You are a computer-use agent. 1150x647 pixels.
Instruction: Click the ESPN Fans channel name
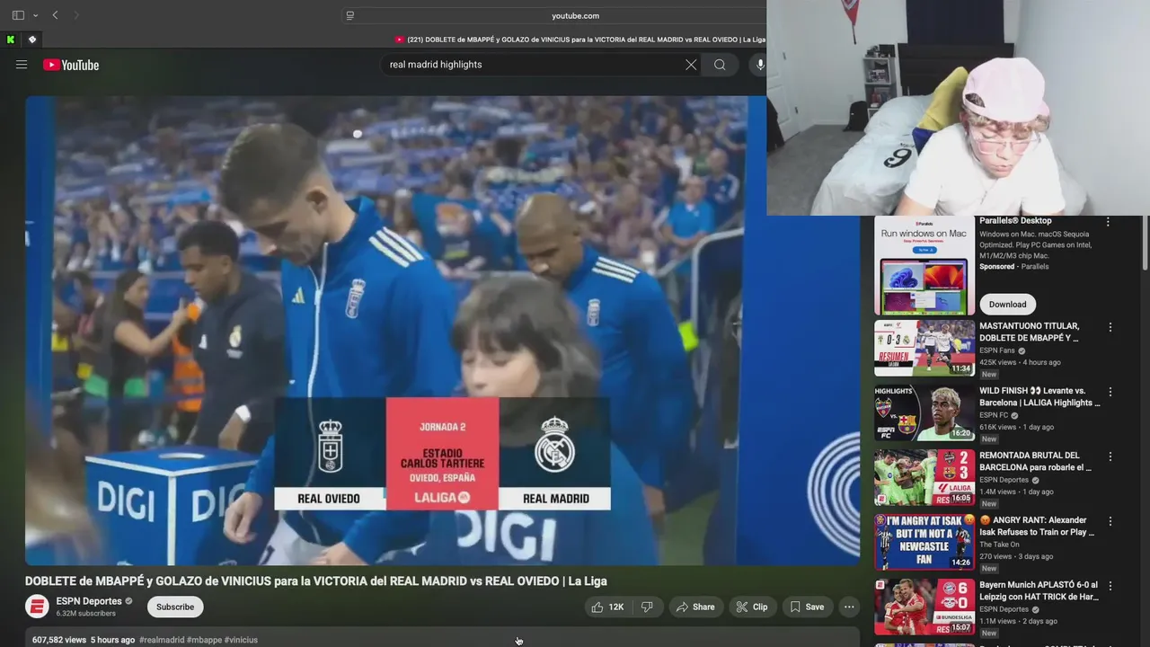pyautogui.click(x=997, y=350)
